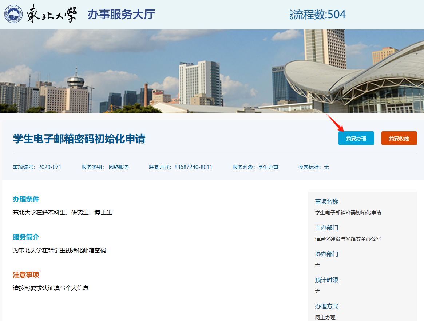This screenshot has width=424, height=321.
Task: Click the Northeastern University round emblem logo
Action: point(13,15)
